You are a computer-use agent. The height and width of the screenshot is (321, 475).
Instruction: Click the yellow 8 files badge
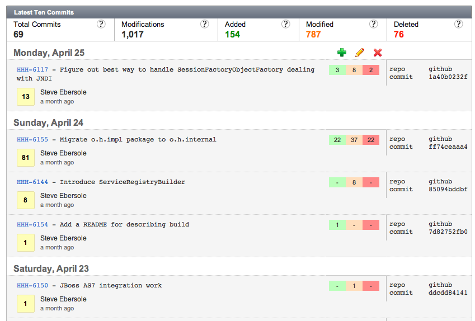click(25, 200)
